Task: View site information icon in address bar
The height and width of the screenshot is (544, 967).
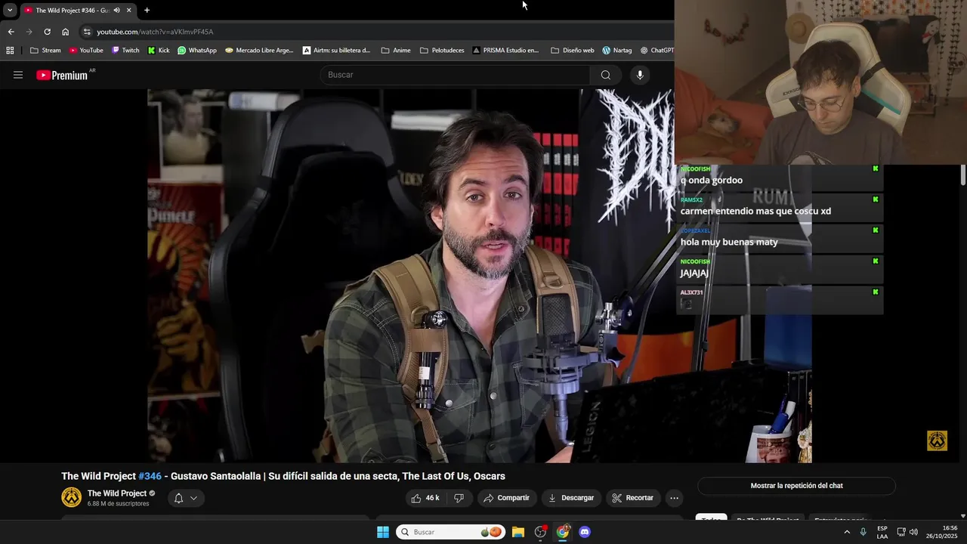Action: tap(87, 32)
